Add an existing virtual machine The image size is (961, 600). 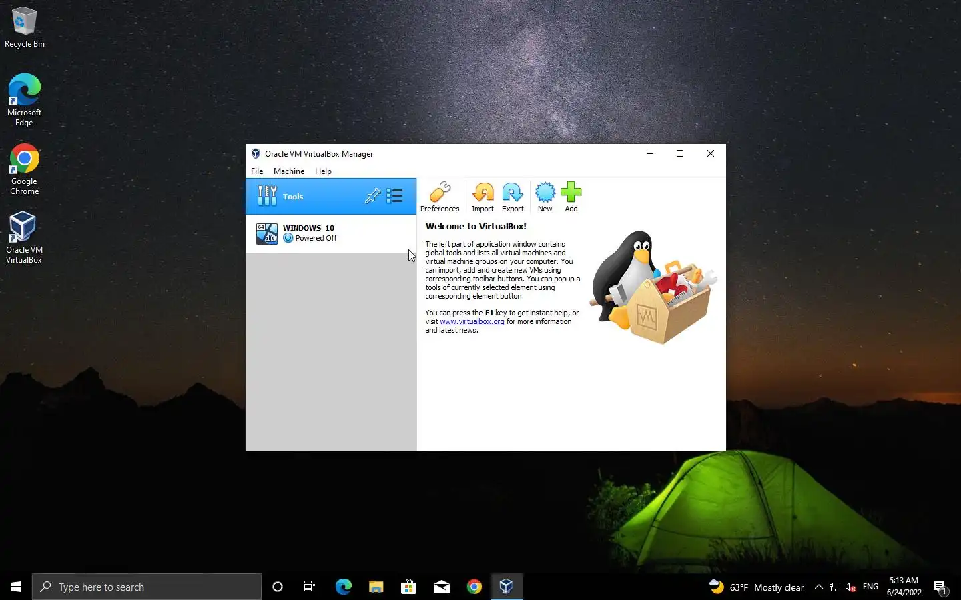[571, 197]
